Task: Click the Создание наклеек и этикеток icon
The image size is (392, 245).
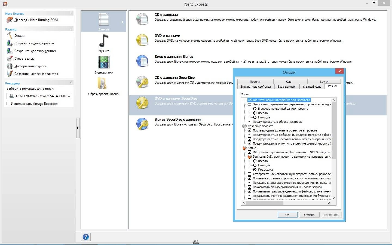Action: [x=10, y=74]
